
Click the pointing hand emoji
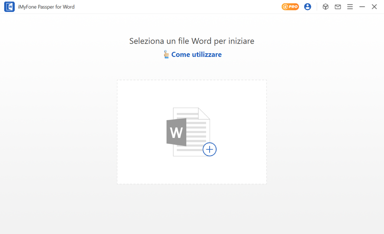tap(166, 54)
